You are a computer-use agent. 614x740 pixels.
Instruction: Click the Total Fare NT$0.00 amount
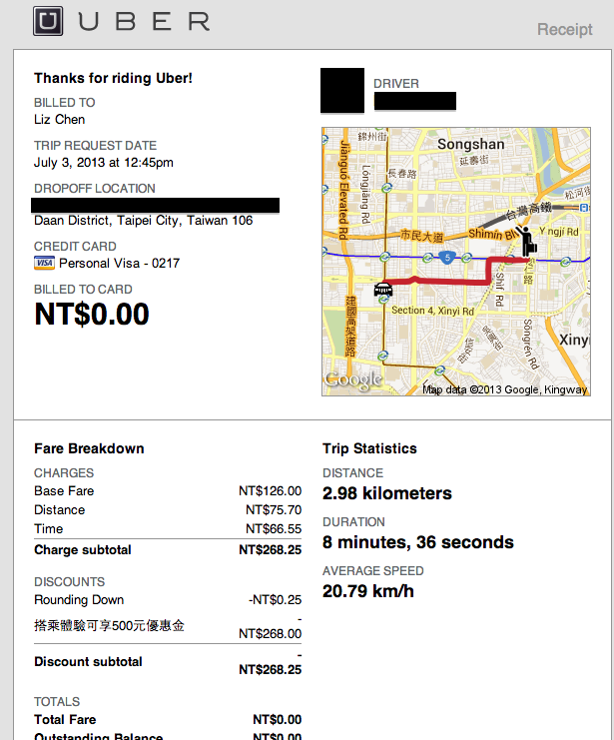pyautogui.click(x=277, y=720)
